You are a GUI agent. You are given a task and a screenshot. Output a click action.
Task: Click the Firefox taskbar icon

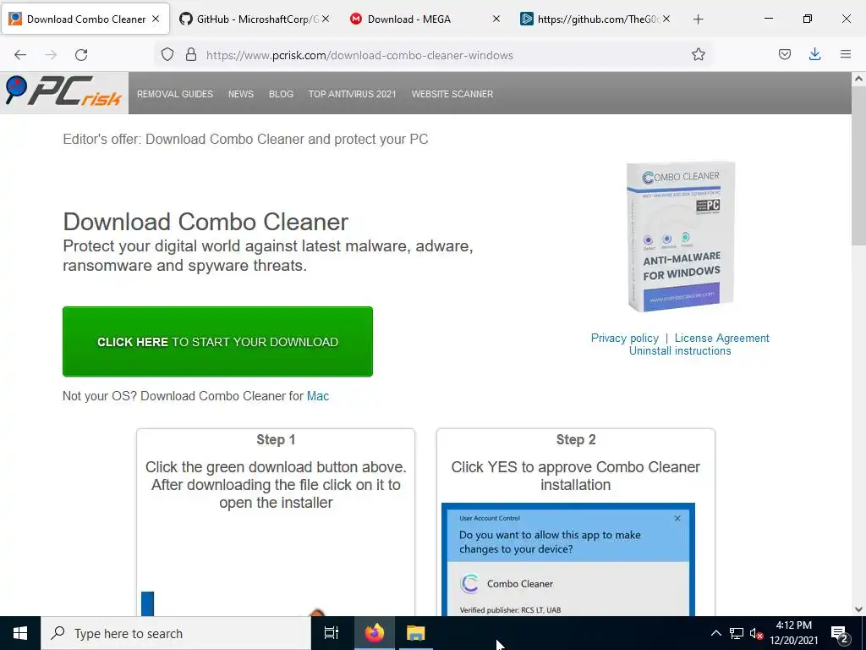(375, 633)
